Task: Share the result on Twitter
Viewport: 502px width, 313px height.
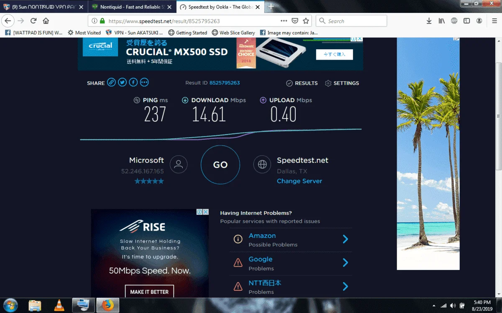Action: (122, 82)
